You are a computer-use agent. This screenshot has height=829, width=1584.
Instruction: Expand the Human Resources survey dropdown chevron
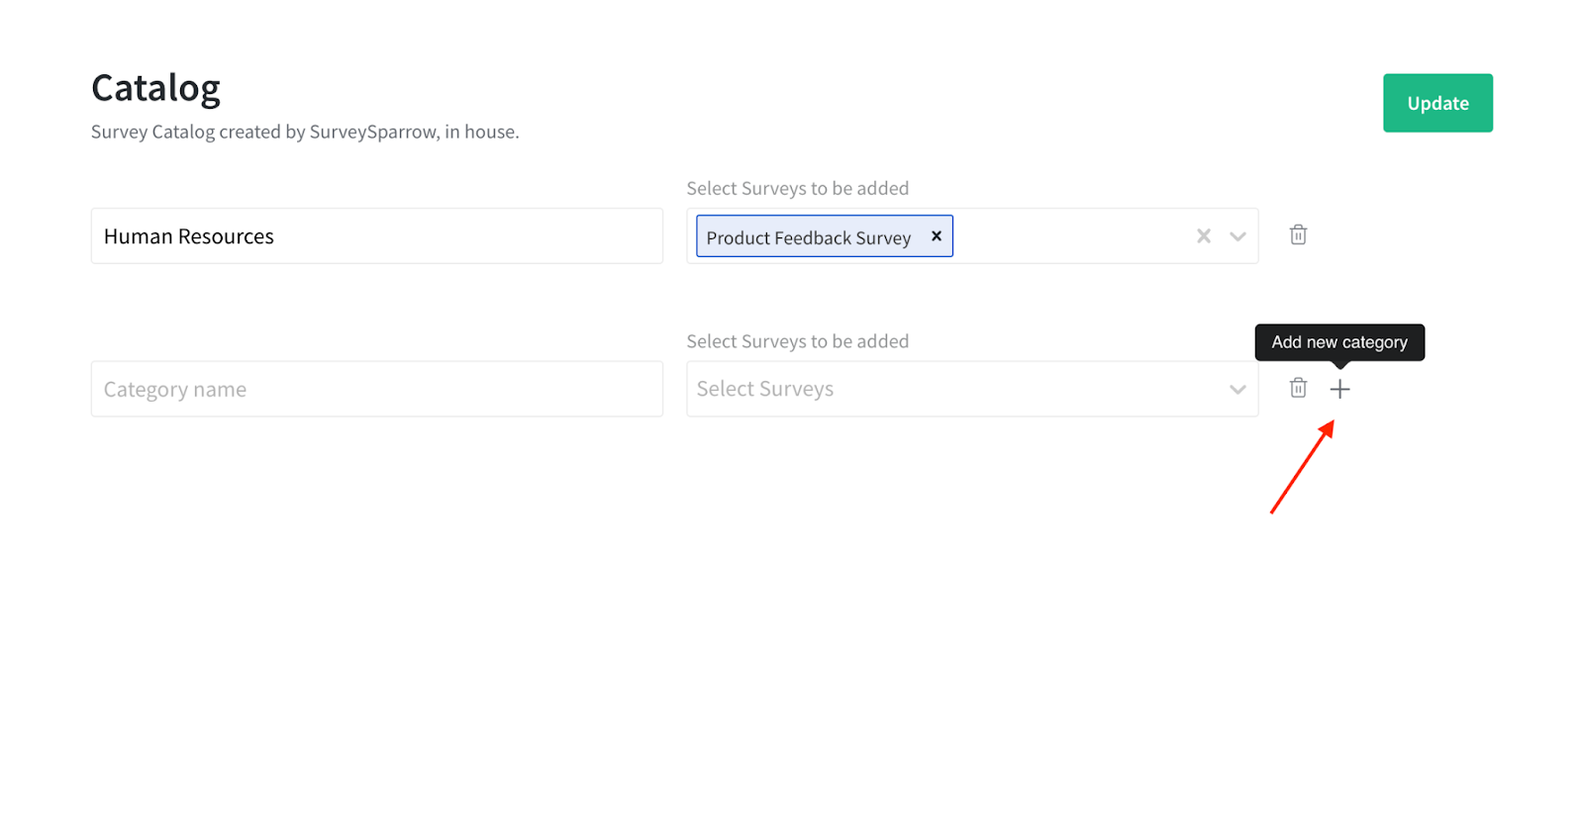pyautogui.click(x=1237, y=236)
